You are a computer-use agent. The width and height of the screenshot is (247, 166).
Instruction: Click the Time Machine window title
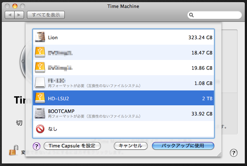click(123, 6)
